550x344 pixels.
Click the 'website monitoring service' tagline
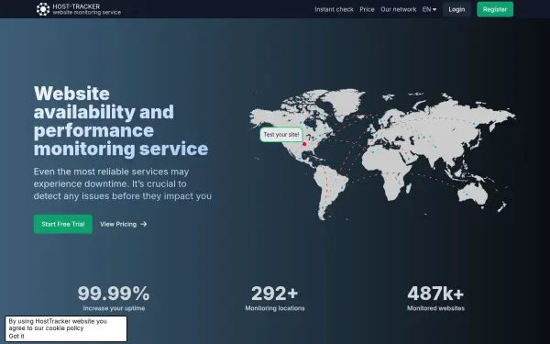pyautogui.click(x=87, y=13)
